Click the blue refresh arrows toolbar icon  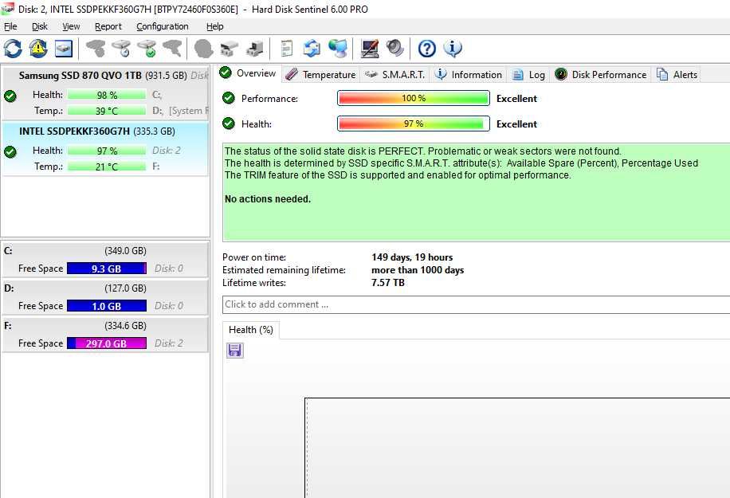(x=13, y=49)
